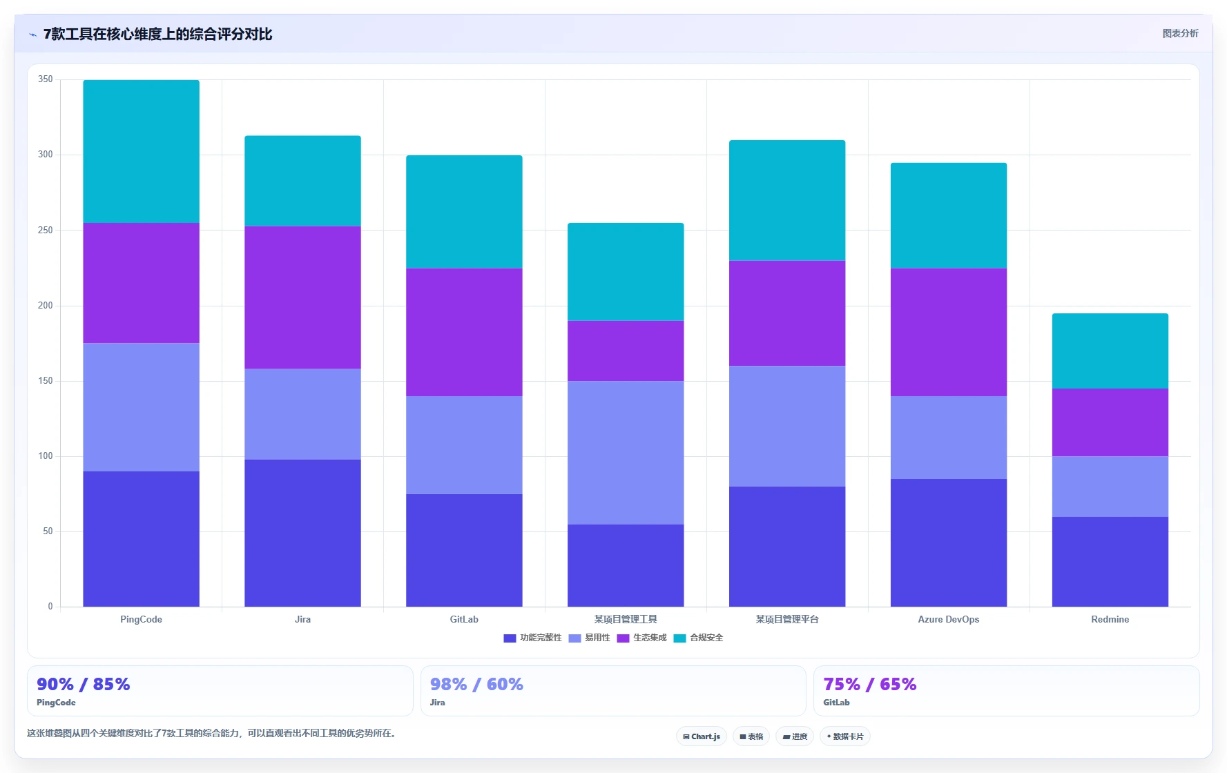Click Redmine's dark blue 功能完整性 segment
Screen dimensions: 1227x773
1111,562
